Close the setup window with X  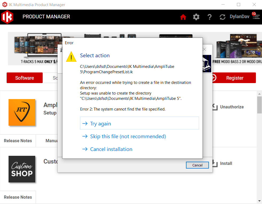pyautogui.click(x=204, y=49)
